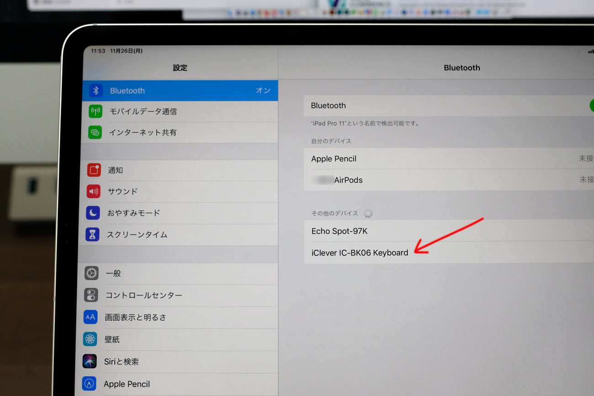Tap the Control Center toggles icon
594x396 pixels.
(x=91, y=295)
